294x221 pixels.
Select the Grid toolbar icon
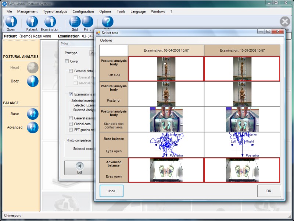tap(75, 22)
